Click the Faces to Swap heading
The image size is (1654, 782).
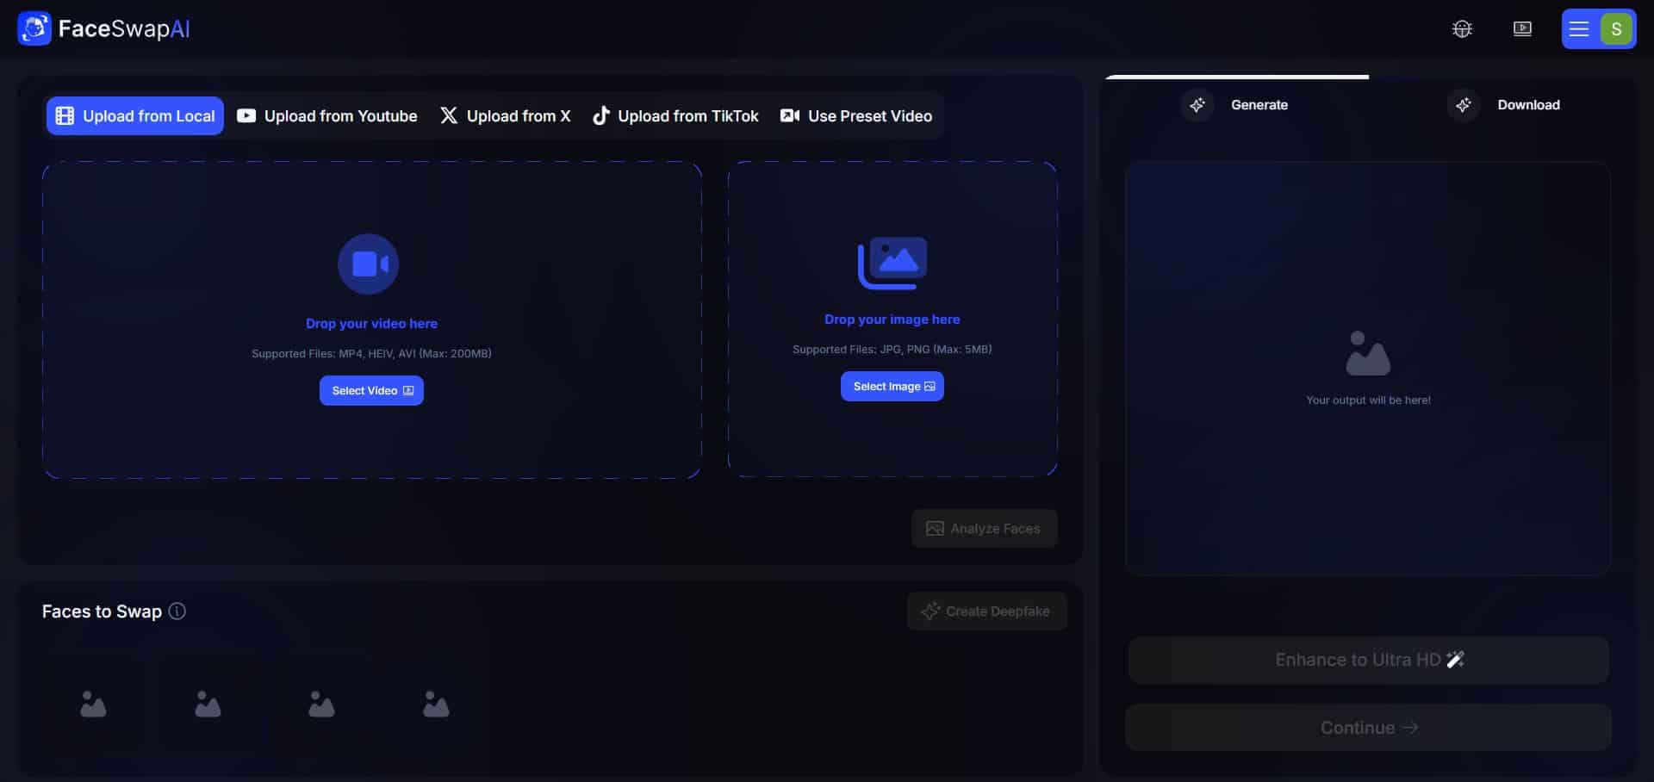pyautogui.click(x=102, y=611)
